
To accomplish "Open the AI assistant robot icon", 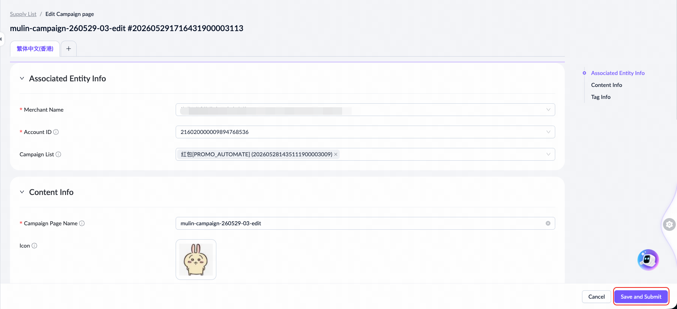I will (648, 260).
